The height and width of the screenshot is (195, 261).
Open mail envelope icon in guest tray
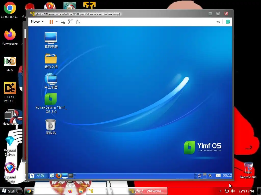pyautogui.click(x=218, y=175)
